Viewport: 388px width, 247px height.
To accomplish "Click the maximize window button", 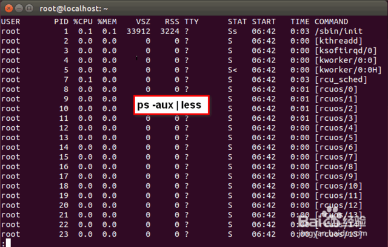I will pos(29,8).
